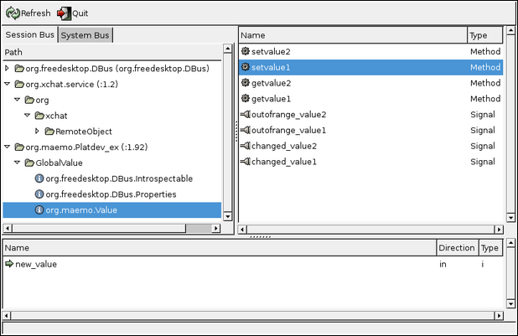Click the RemoteObject folder icon
518x336 pixels.
coord(49,132)
